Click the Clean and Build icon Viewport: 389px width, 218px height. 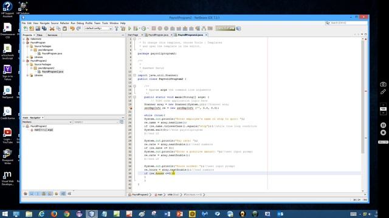point(123,28)
